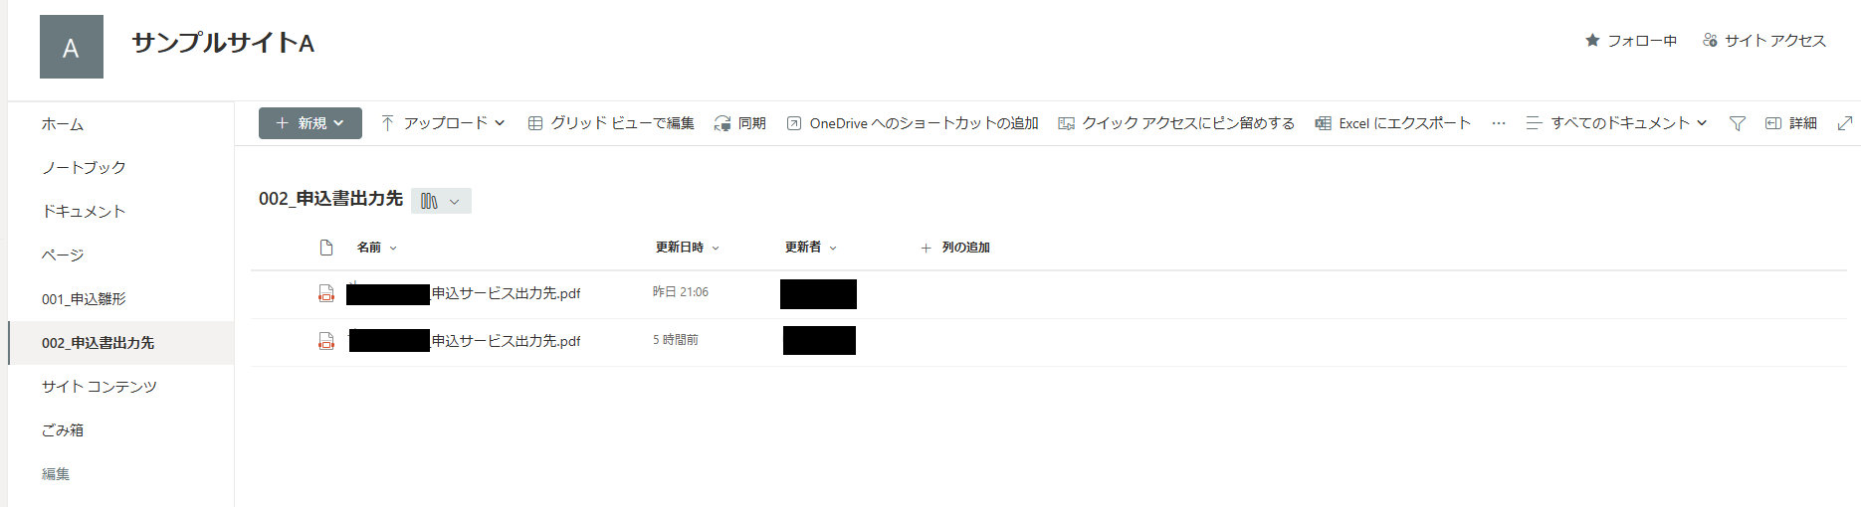Click クイック アクセスにピン留めする

[x=1176, y=123]
